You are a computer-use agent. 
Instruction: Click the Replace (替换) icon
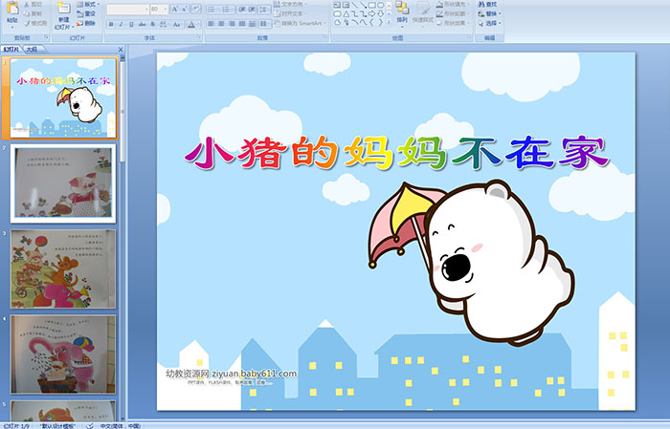(x=490, y=13)
